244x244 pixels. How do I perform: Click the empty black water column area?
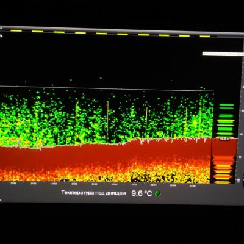click(x=102, y=61)
